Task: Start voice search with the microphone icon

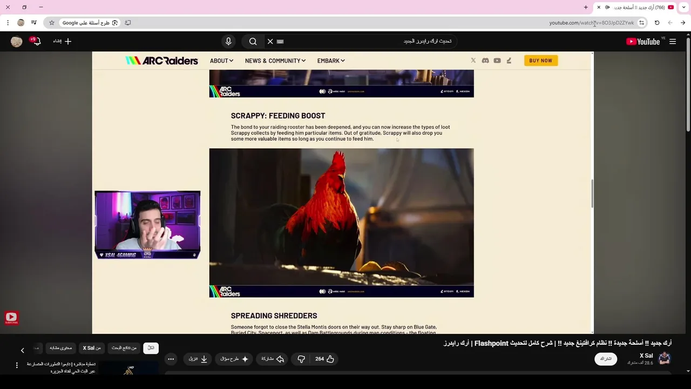Action: point(228,41)
